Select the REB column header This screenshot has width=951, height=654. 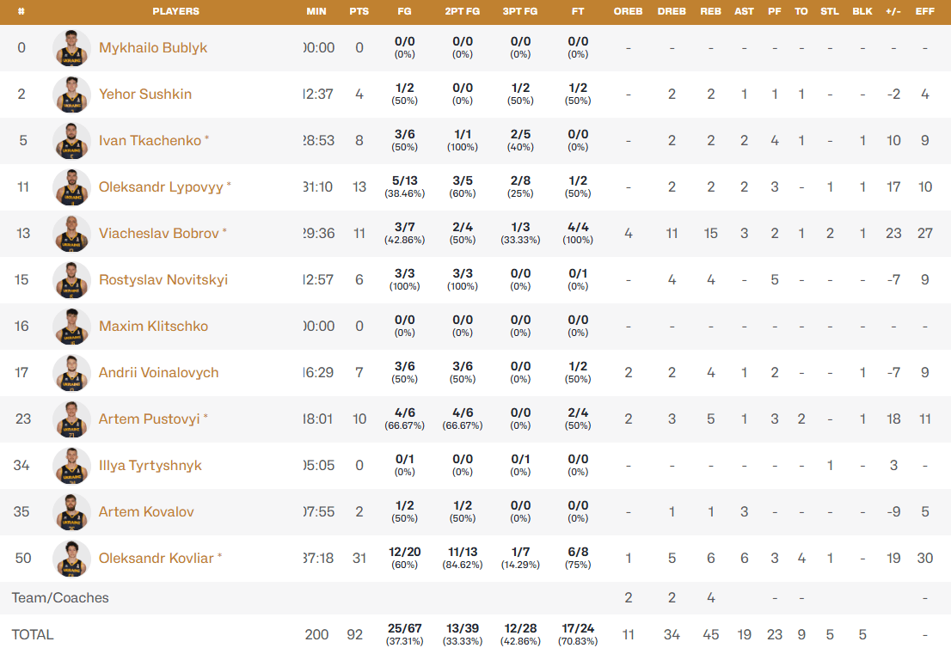[x=710, y=11]
